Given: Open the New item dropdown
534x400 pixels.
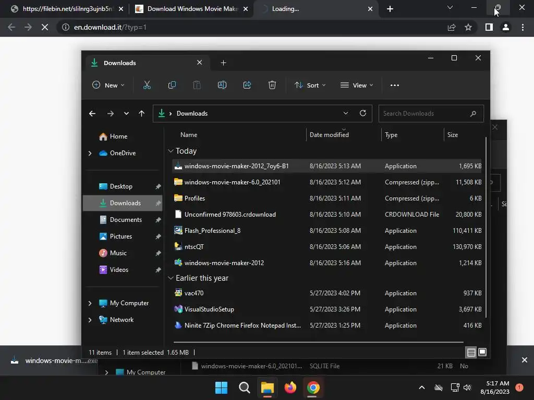Looking at the screenshot, I should coord(108,85).
